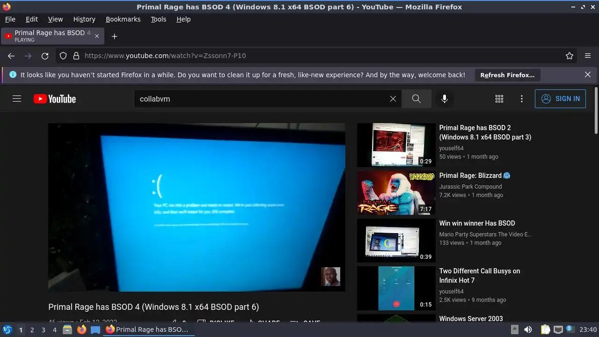Switch to workspace 3
599x337 pixels.
(x=43, y=330)
